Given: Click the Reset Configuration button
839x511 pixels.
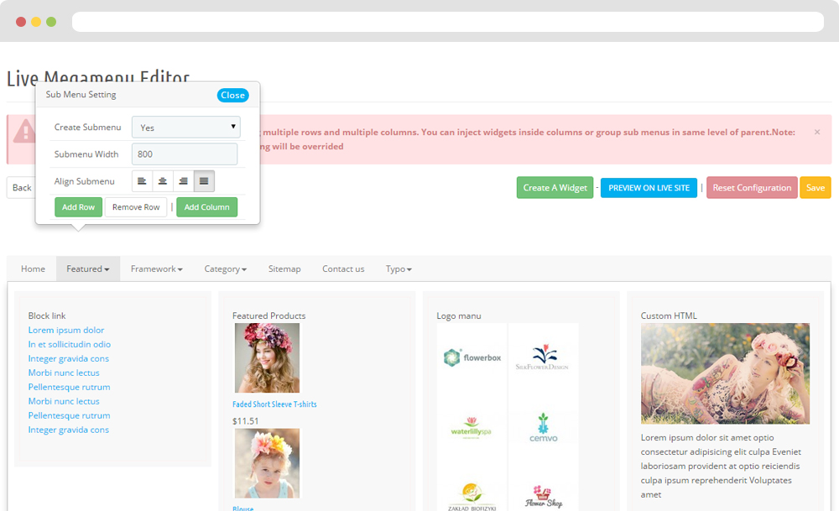Looking at the screenshot, I should tap(752, 188).
